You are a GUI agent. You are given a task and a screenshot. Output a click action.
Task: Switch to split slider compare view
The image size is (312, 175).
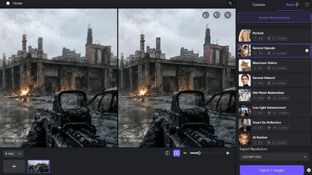[168, 153]
